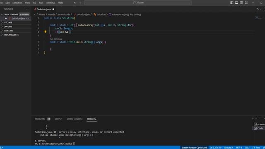Open run options dropdown arrow
265x149 pixels.
tap(260, 9)
